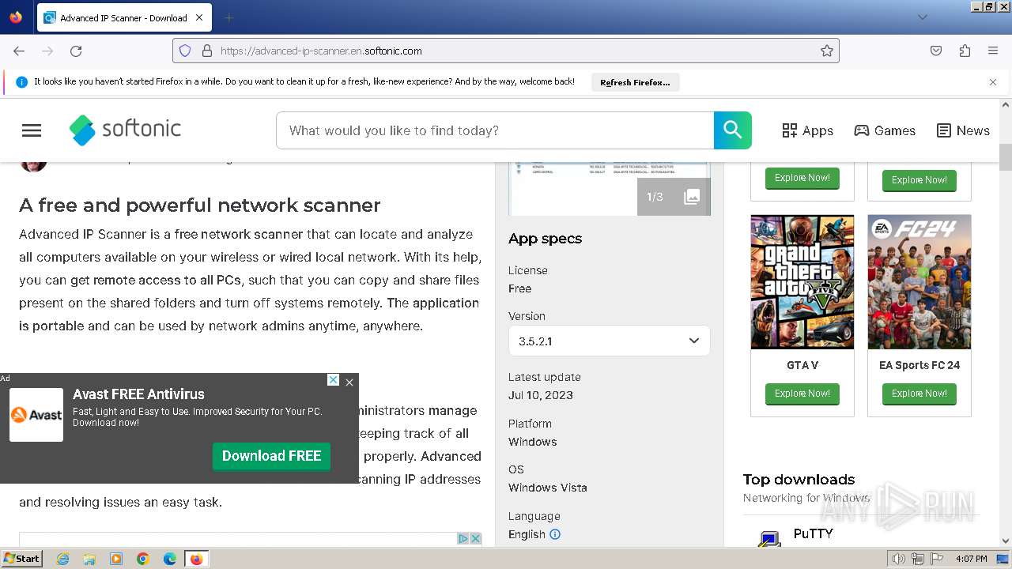Screen dimensions: 1012x569
Task: Close the bottom banner ad
Action: point(476,538)
